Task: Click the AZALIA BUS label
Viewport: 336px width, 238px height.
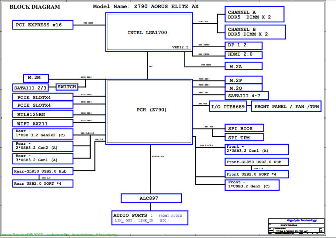Action: [158, 156]
